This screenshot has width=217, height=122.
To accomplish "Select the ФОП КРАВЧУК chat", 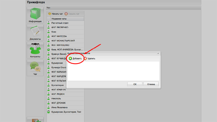I will 65,90.
